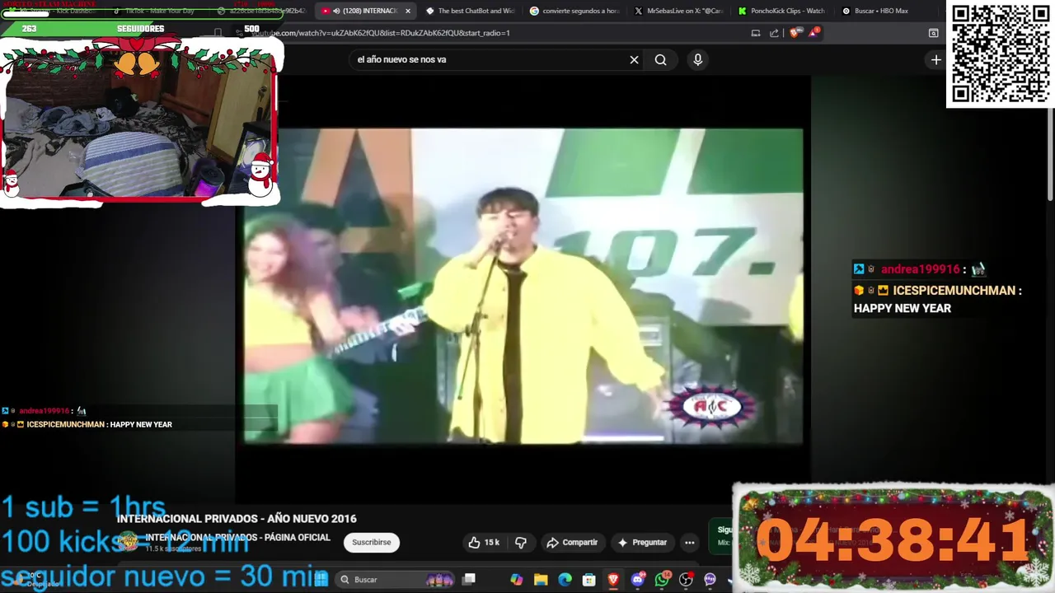
Task: Click the purple chat app taskbar icon
Action: tap(710, 579)
